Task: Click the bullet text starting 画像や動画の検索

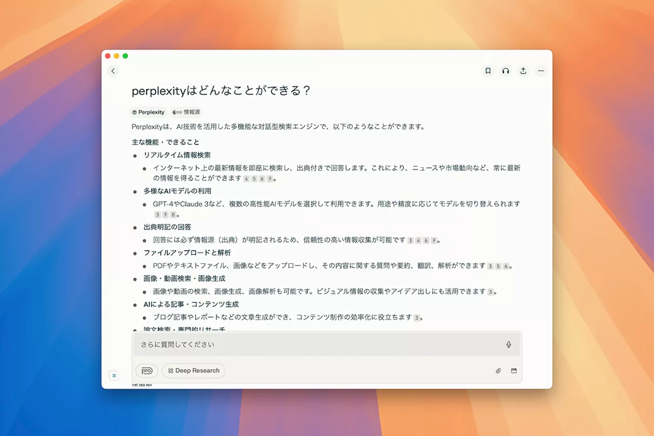Action: 319,291
